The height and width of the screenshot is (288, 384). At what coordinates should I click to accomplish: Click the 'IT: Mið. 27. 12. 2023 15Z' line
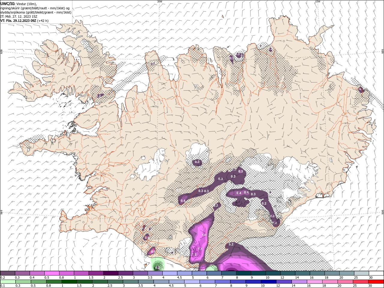pos(19,16)
